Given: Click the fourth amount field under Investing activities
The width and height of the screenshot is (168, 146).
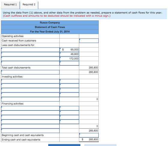Looking at the screenshot, I should point(69,95).
